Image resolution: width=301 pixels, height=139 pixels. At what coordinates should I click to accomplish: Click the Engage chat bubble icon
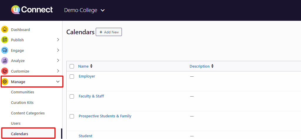(5, 50)
